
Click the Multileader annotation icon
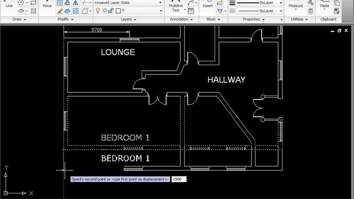191,3
